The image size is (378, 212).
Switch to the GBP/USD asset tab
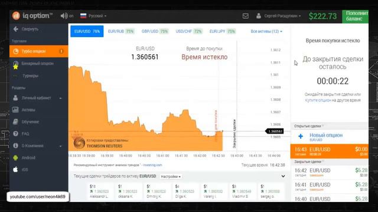point(155,31)
